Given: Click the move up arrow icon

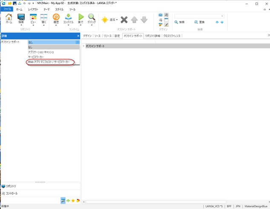Looking at the screenshot, I should tap(134, 20).
